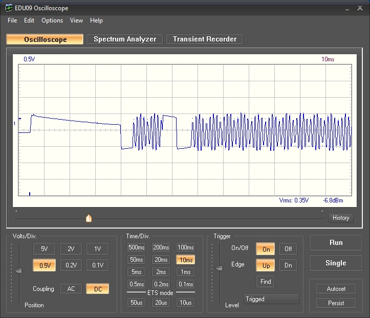Open the View menu
The width and height of the screenshot is (370, 318).
click(76, 20)
